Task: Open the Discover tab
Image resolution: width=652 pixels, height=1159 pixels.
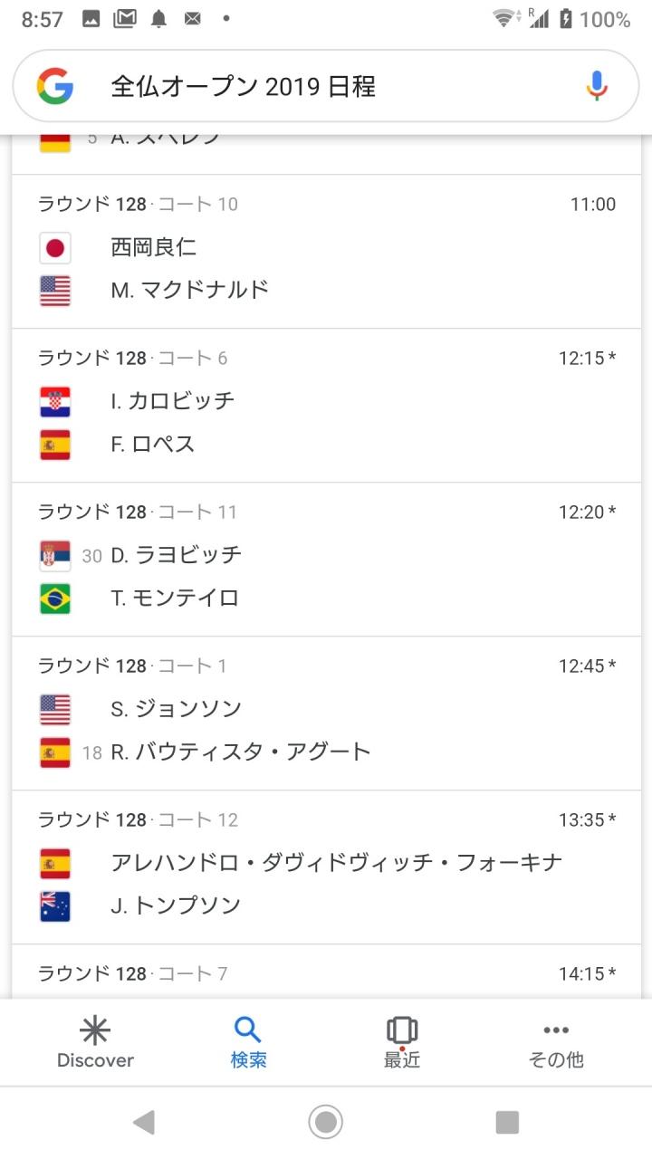Action: pos(95,1042)
